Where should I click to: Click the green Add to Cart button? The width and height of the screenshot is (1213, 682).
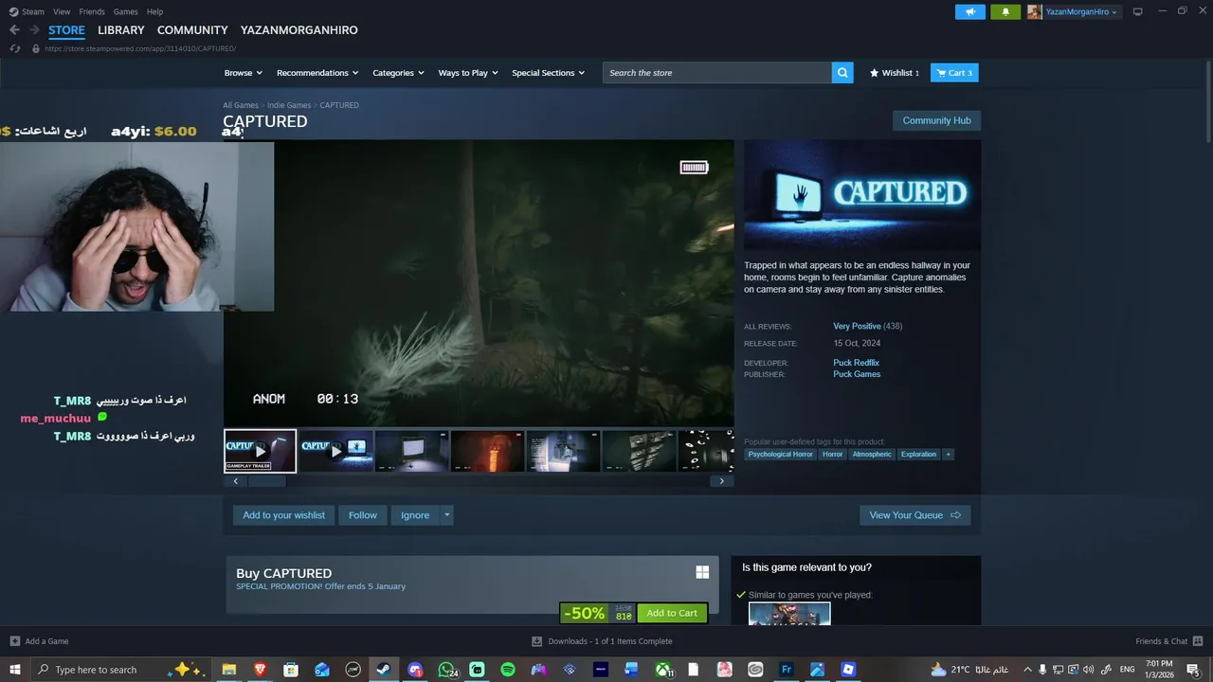click(672, 613)
